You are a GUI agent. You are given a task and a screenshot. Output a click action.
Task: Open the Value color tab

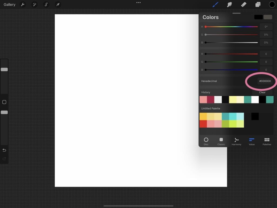click(251, 141)
